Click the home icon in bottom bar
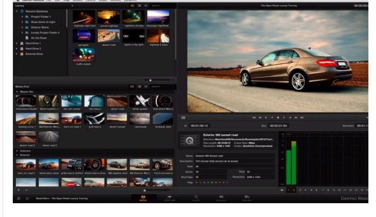Image resolution: width=376 pixels, height=217 pixels. click(x=19, y=198)
